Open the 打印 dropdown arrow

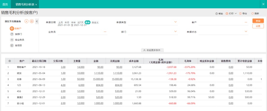coord(236,13)
